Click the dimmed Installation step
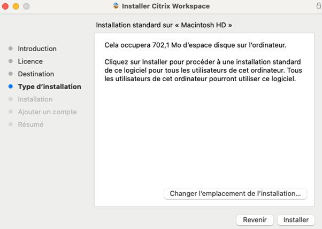Screen dimensions: 322x229 35,99
